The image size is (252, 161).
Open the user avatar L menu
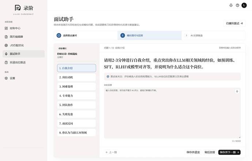click(x=244, y=5)
